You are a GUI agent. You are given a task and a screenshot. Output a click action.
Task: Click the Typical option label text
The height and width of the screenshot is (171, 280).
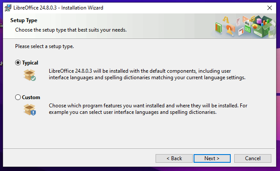(x=30, y=63)
